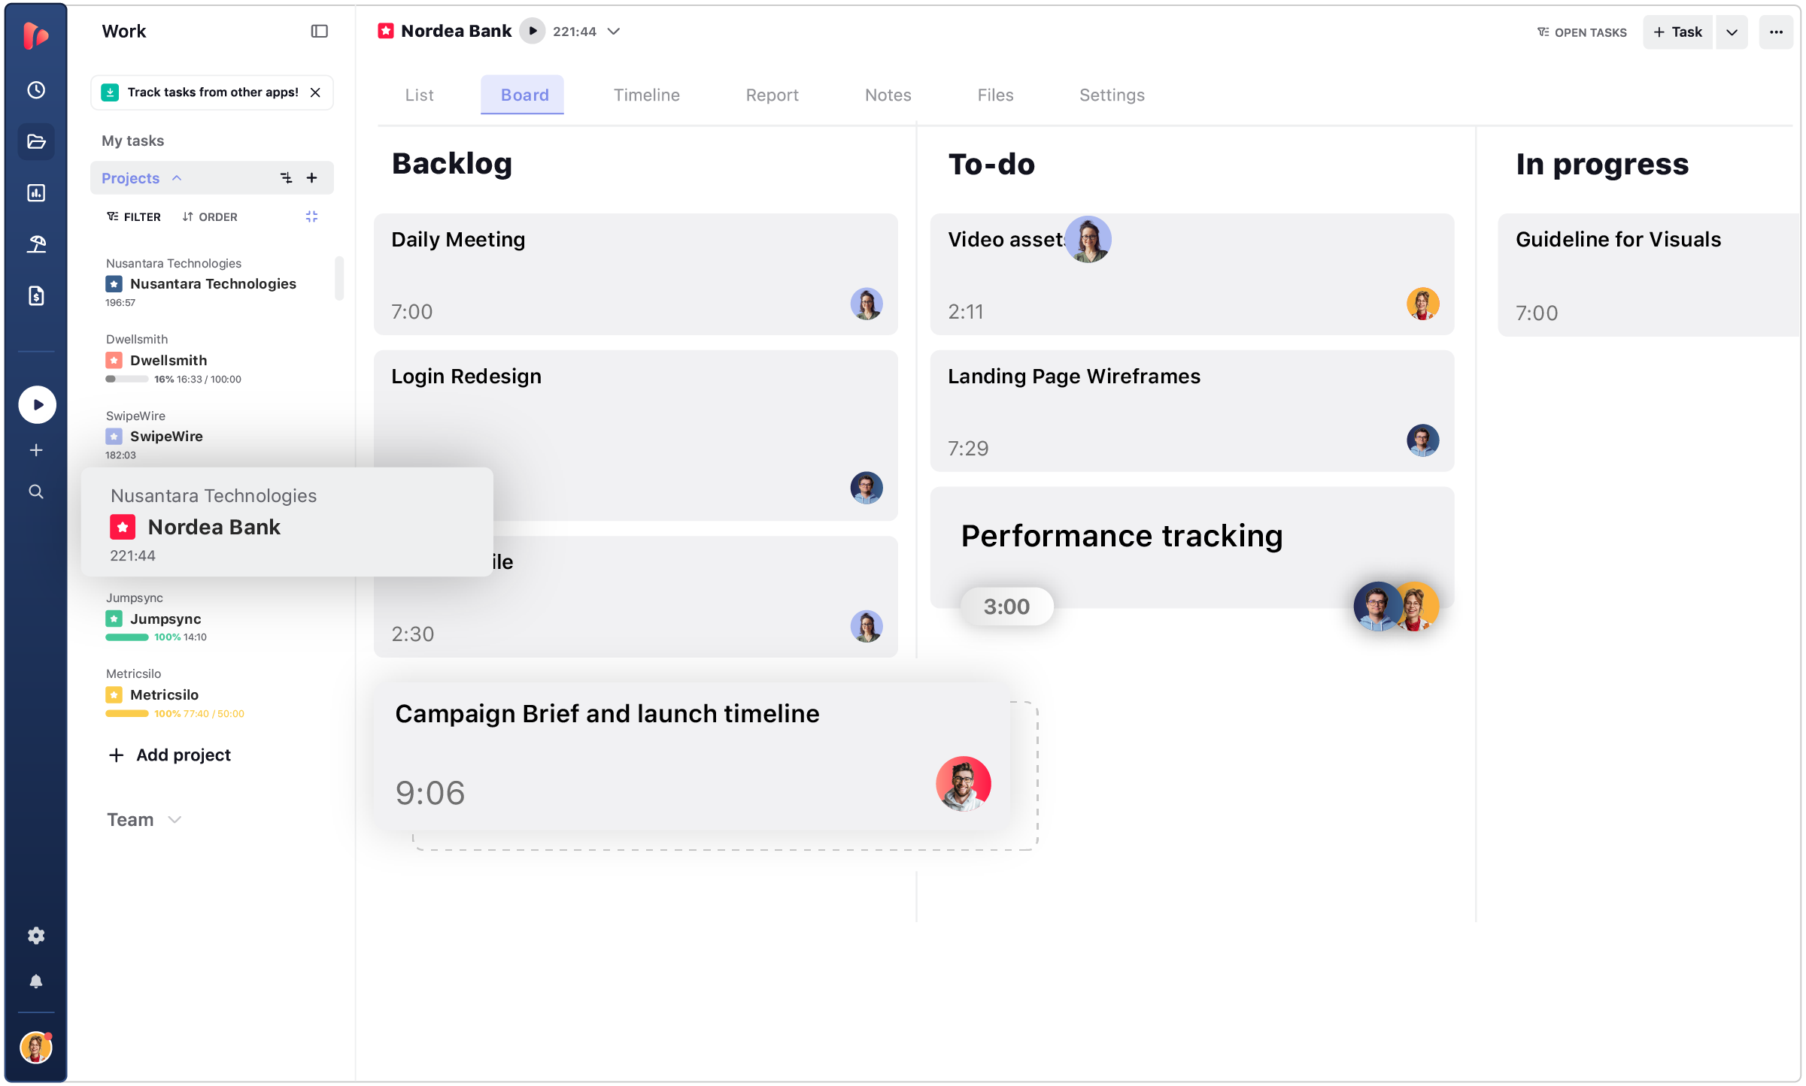Screen dimensions: 1806x1086
Task: Expand the three-dot overflow menu top right
Action: point(1777,32)
